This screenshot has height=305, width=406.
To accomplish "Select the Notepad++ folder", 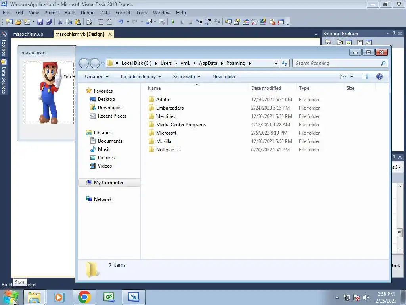I will tap(168, 150).
